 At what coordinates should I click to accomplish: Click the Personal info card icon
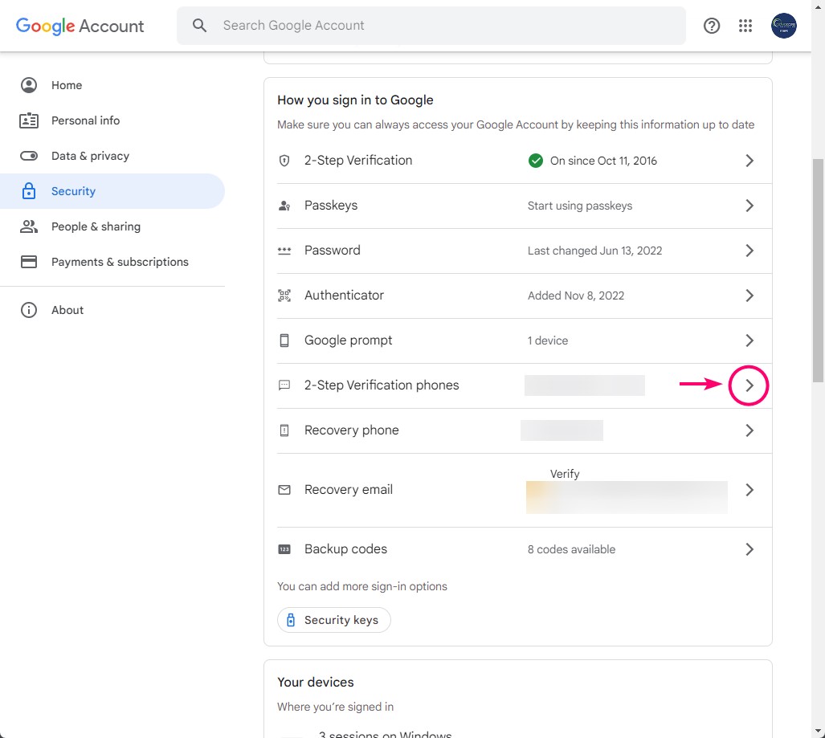[x=29, y=120]
